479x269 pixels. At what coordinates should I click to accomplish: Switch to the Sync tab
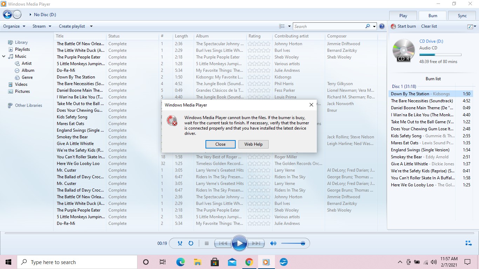point(462,15)
